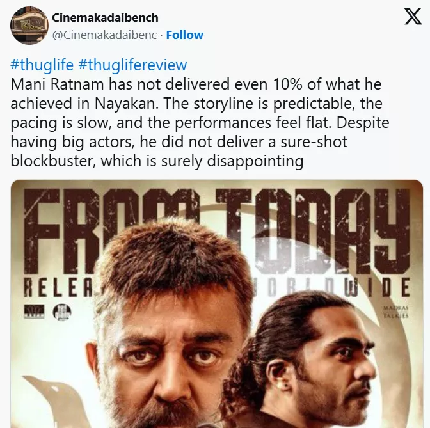Click the Cinemakadaibench display name

click(105, 17)
